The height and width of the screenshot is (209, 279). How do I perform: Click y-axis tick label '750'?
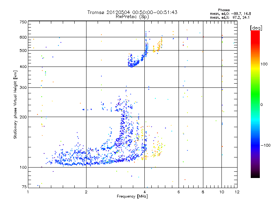click(23, 22)
